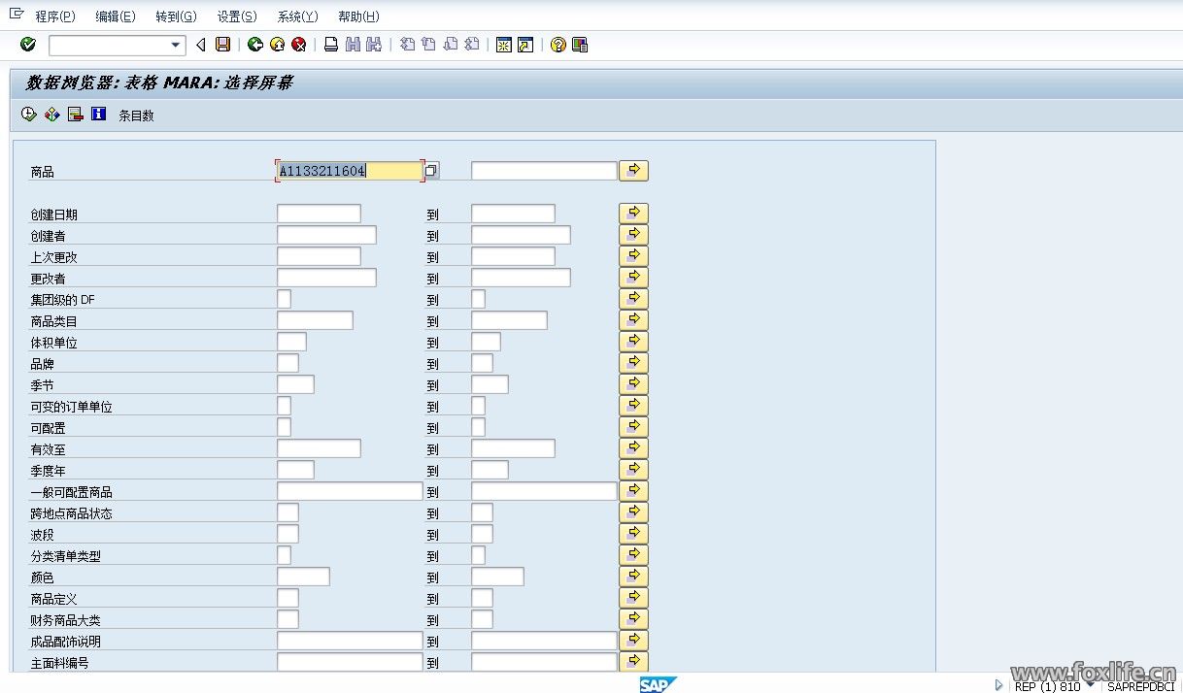Click the 商品类目 from-value input field
Screen dimensions: 1183x693
pos(315,321)
